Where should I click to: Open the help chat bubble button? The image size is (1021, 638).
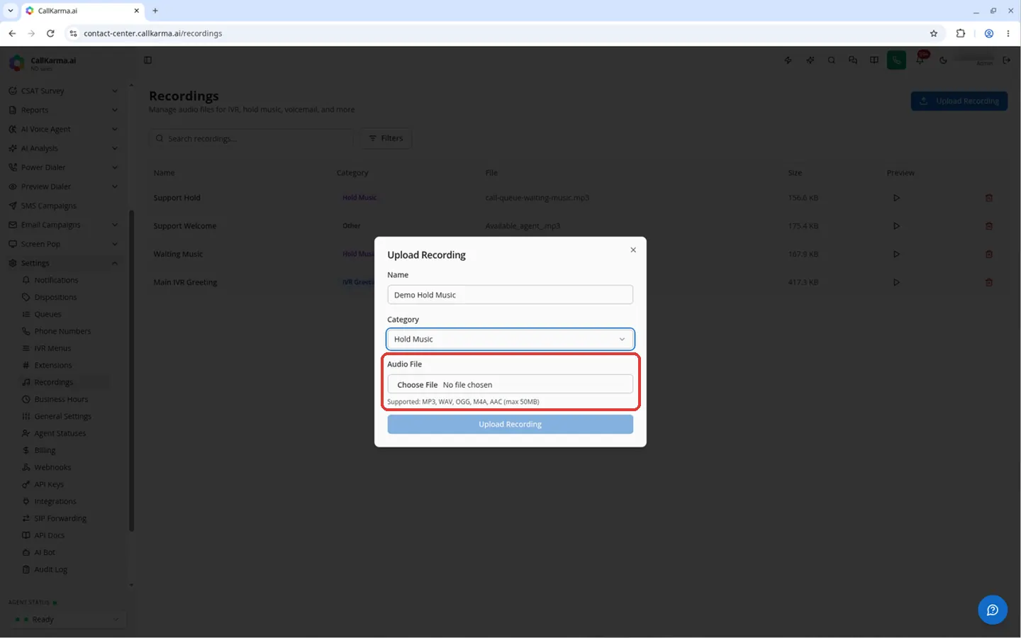click(x=992, y=610)
